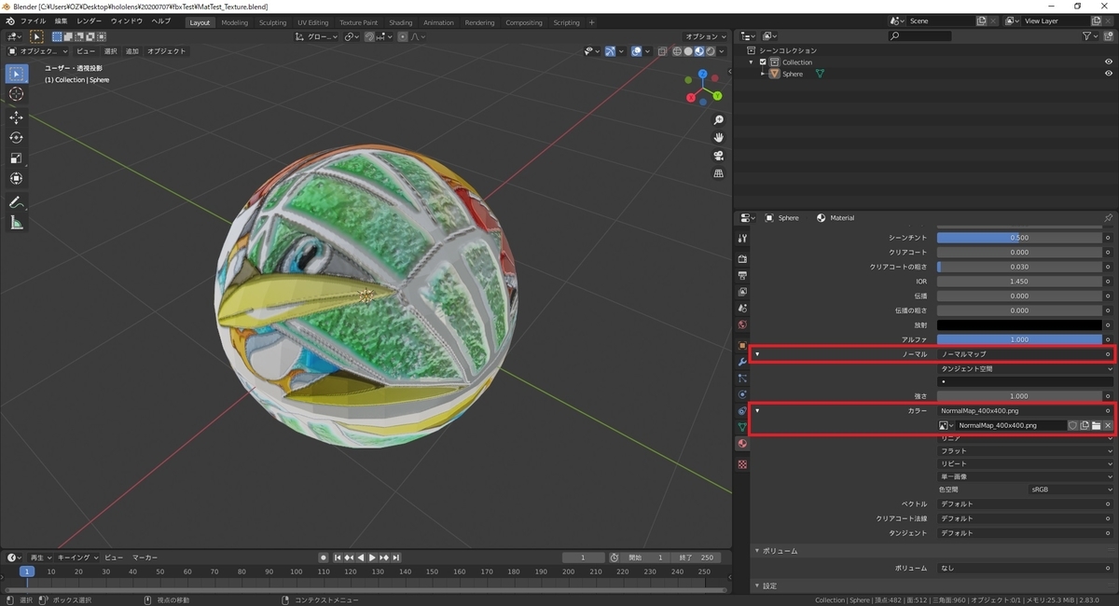The height and width of the screenshot is (606, 1119).
Task: Open the Object properties tab
Action: point(742,345)
